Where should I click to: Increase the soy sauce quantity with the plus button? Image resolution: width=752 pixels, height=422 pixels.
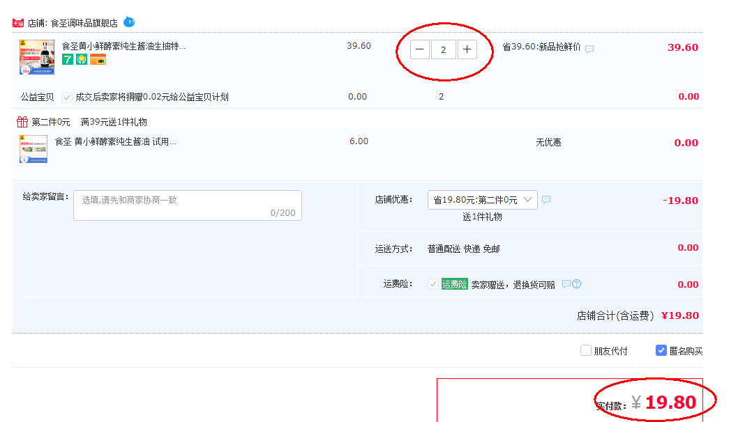(x=467, y=49)
